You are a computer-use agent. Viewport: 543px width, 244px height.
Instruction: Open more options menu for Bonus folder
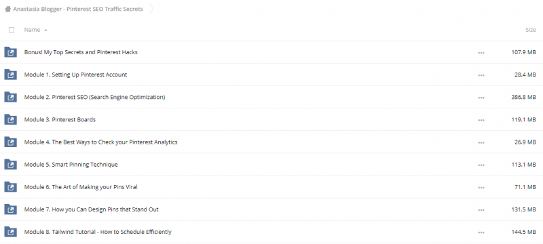point(481,53)
